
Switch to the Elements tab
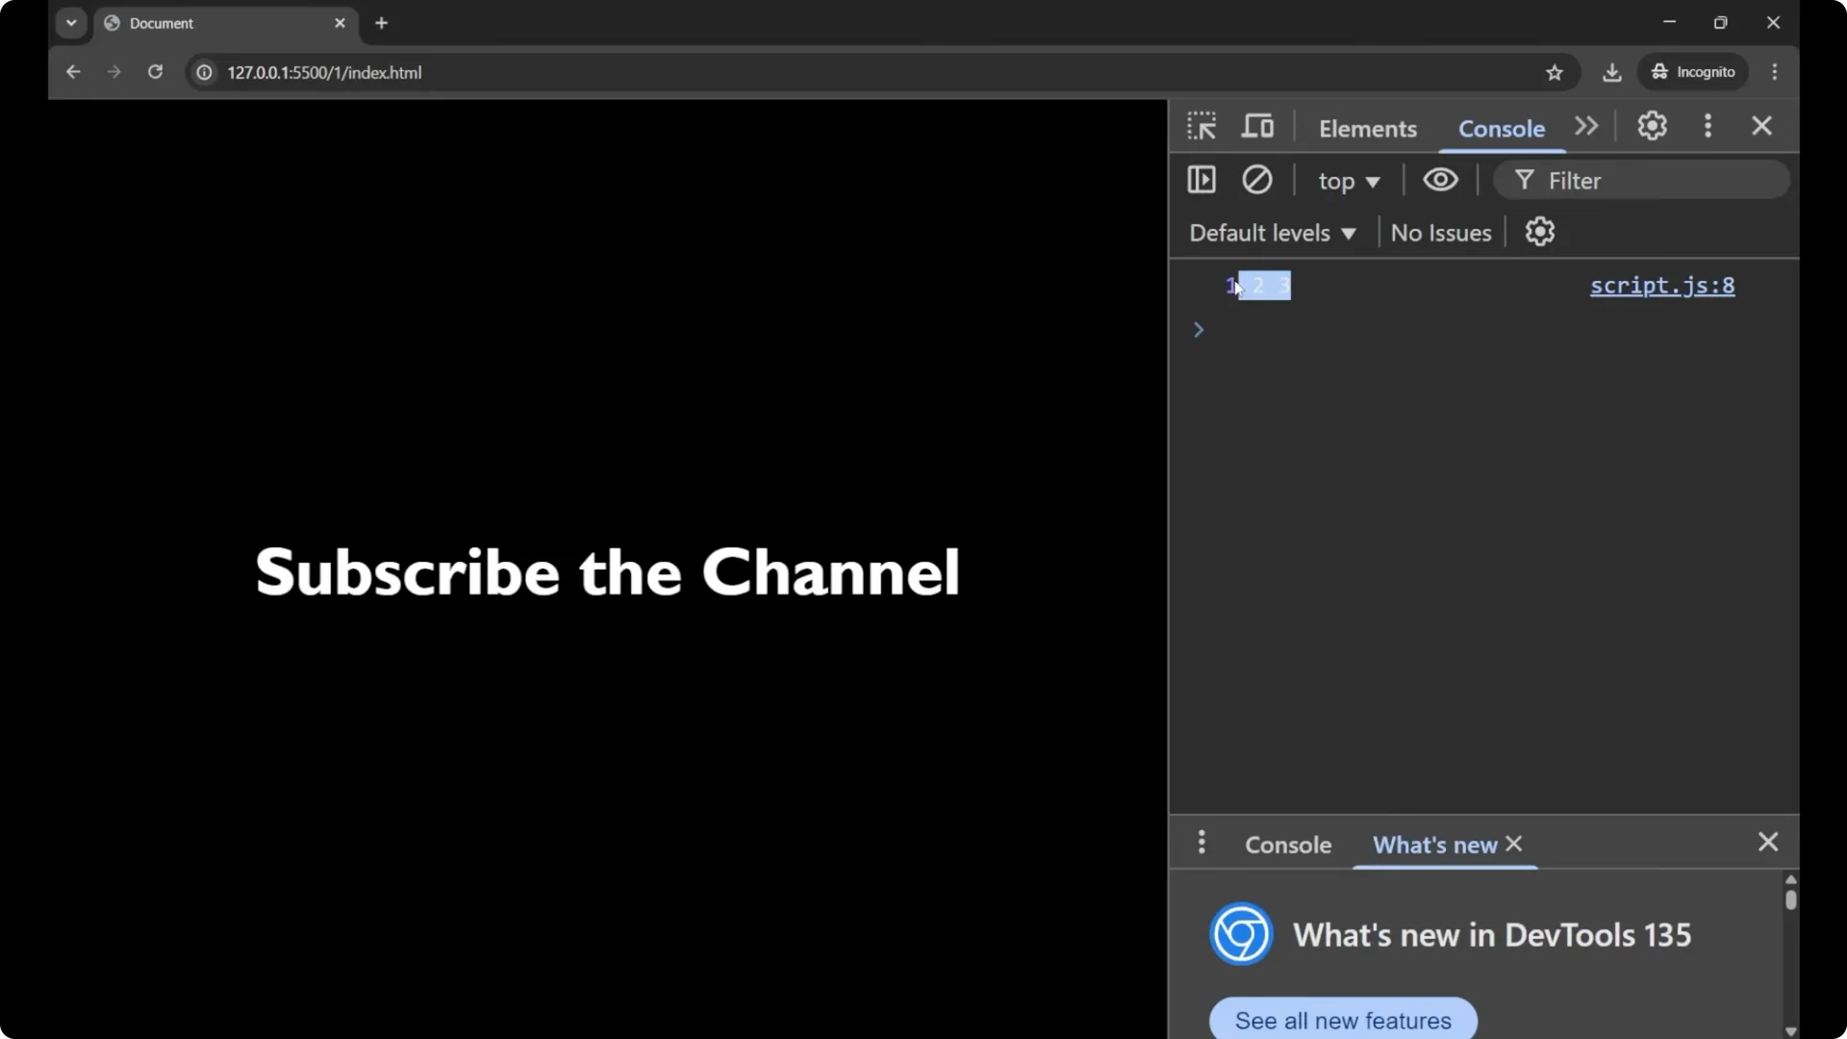pos(1367,128)
